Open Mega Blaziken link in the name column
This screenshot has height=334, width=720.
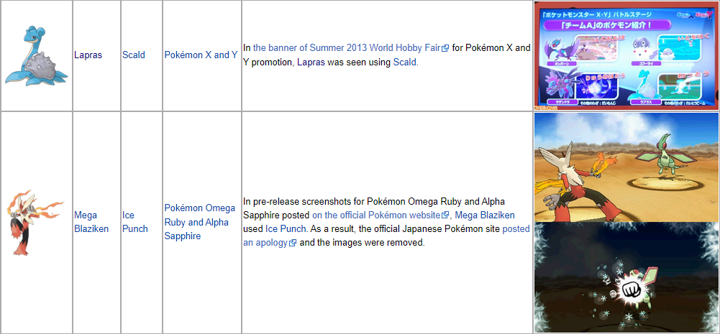coord(91,221)
